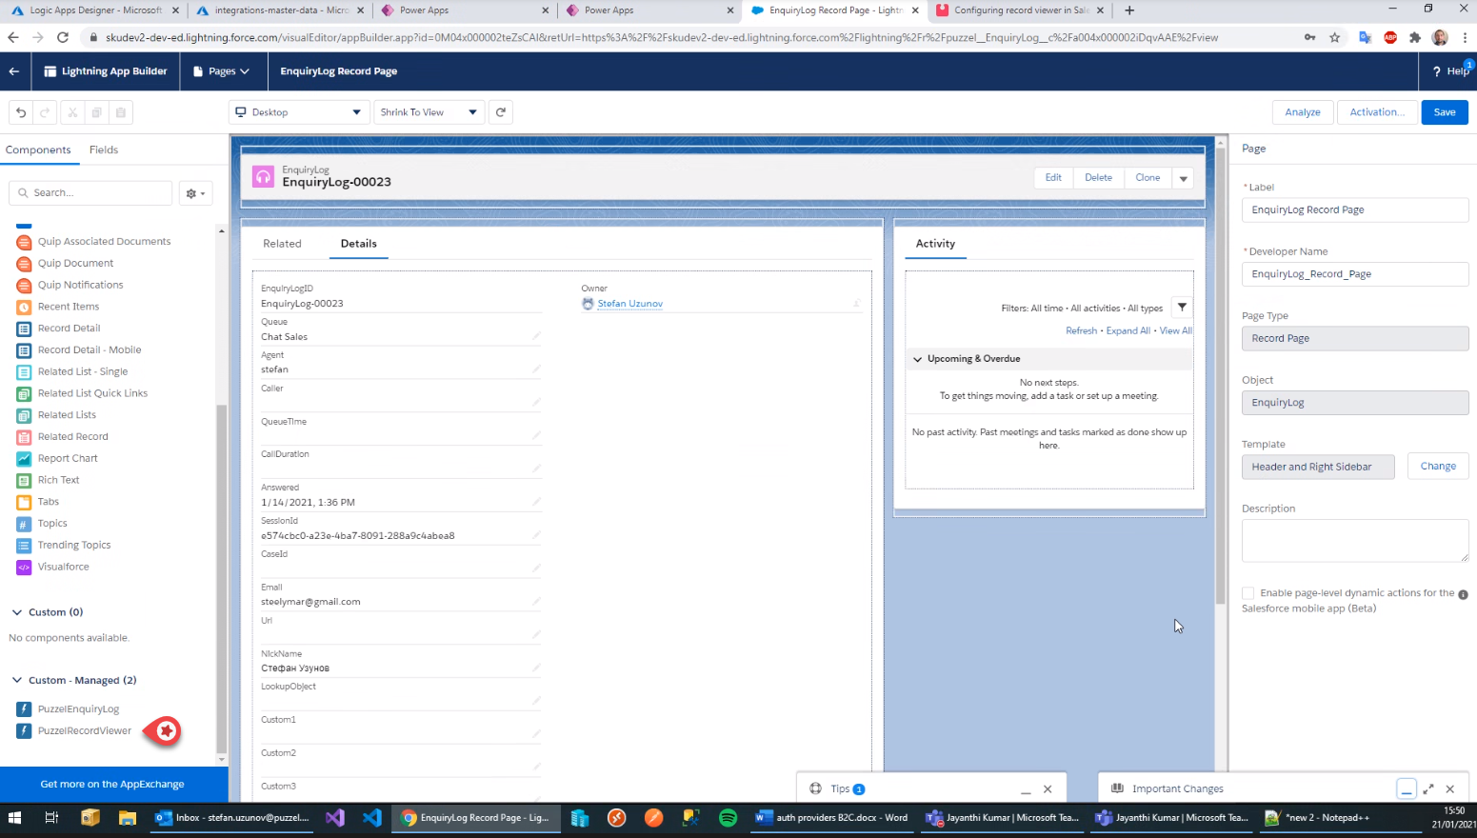Click the Description text area
The width and height of the screenshot is (1477, 838).
pos(1353,541)
